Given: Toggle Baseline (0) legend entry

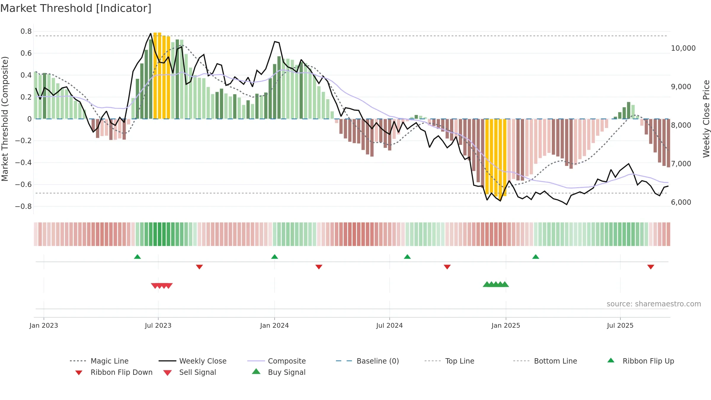Looking at the screenshot, I should (x=368, y=361).
